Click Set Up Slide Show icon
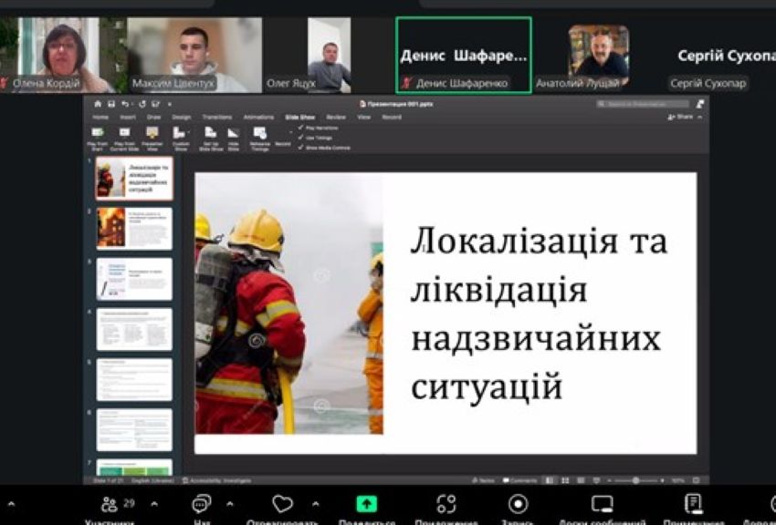The height and width of the screenshot is (525, 776). tap(210, 133)
